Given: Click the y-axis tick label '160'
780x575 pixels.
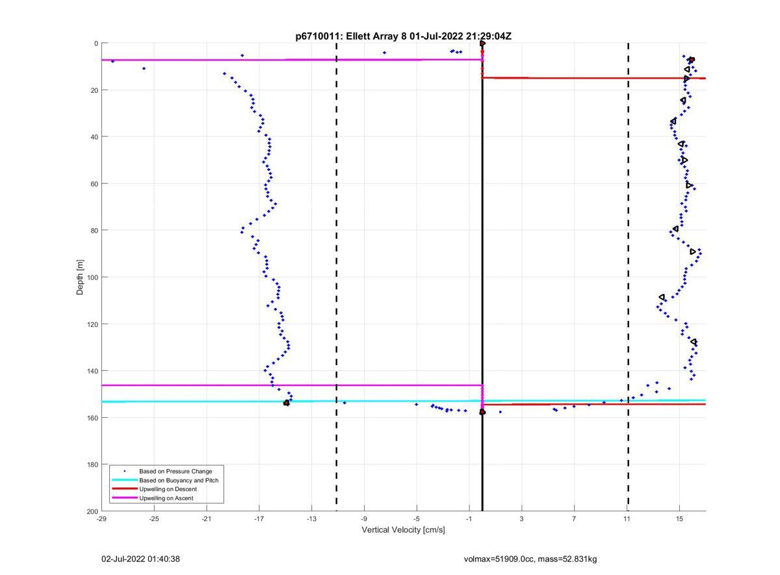Looking at the screenshot, I should (x=92, y=418).
